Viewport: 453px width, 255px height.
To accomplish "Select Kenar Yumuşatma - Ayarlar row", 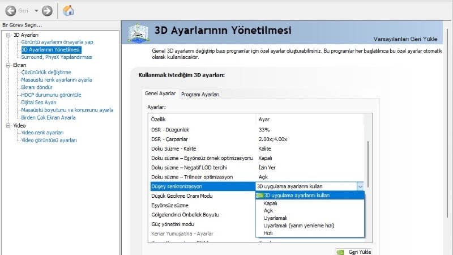I will point(203,233).
